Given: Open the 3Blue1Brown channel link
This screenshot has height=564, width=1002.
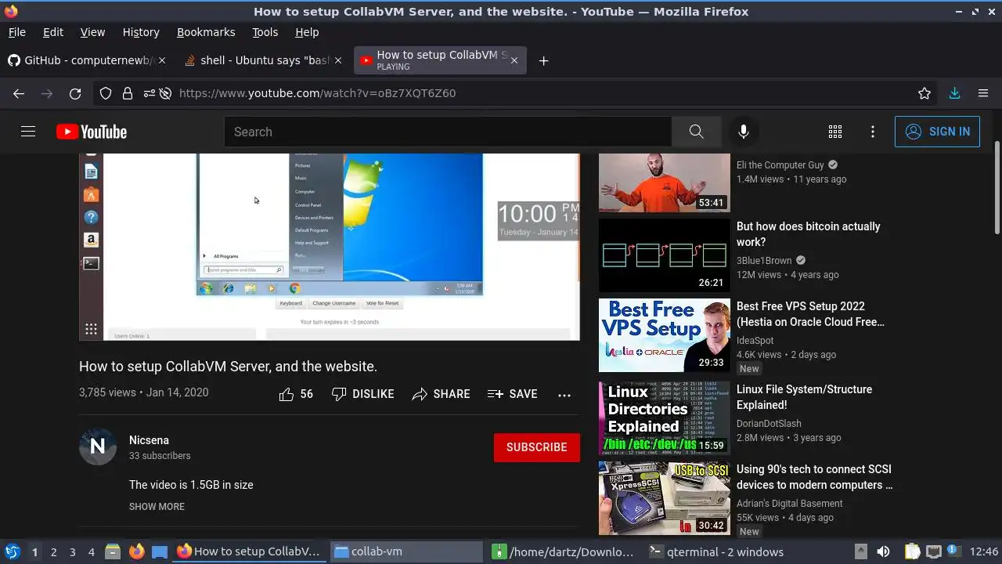Looking at the screenshot, I should coord(764,261).
